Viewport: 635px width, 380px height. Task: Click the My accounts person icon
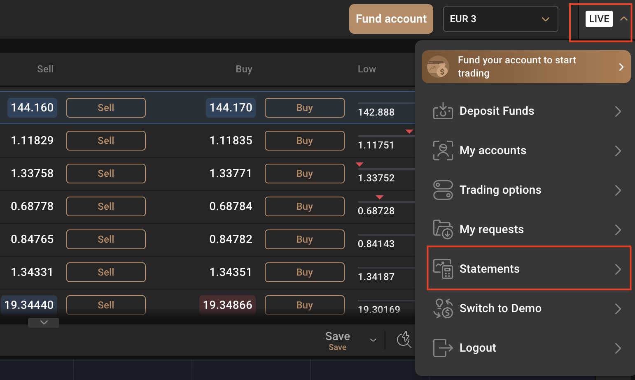tap(443, 151)
